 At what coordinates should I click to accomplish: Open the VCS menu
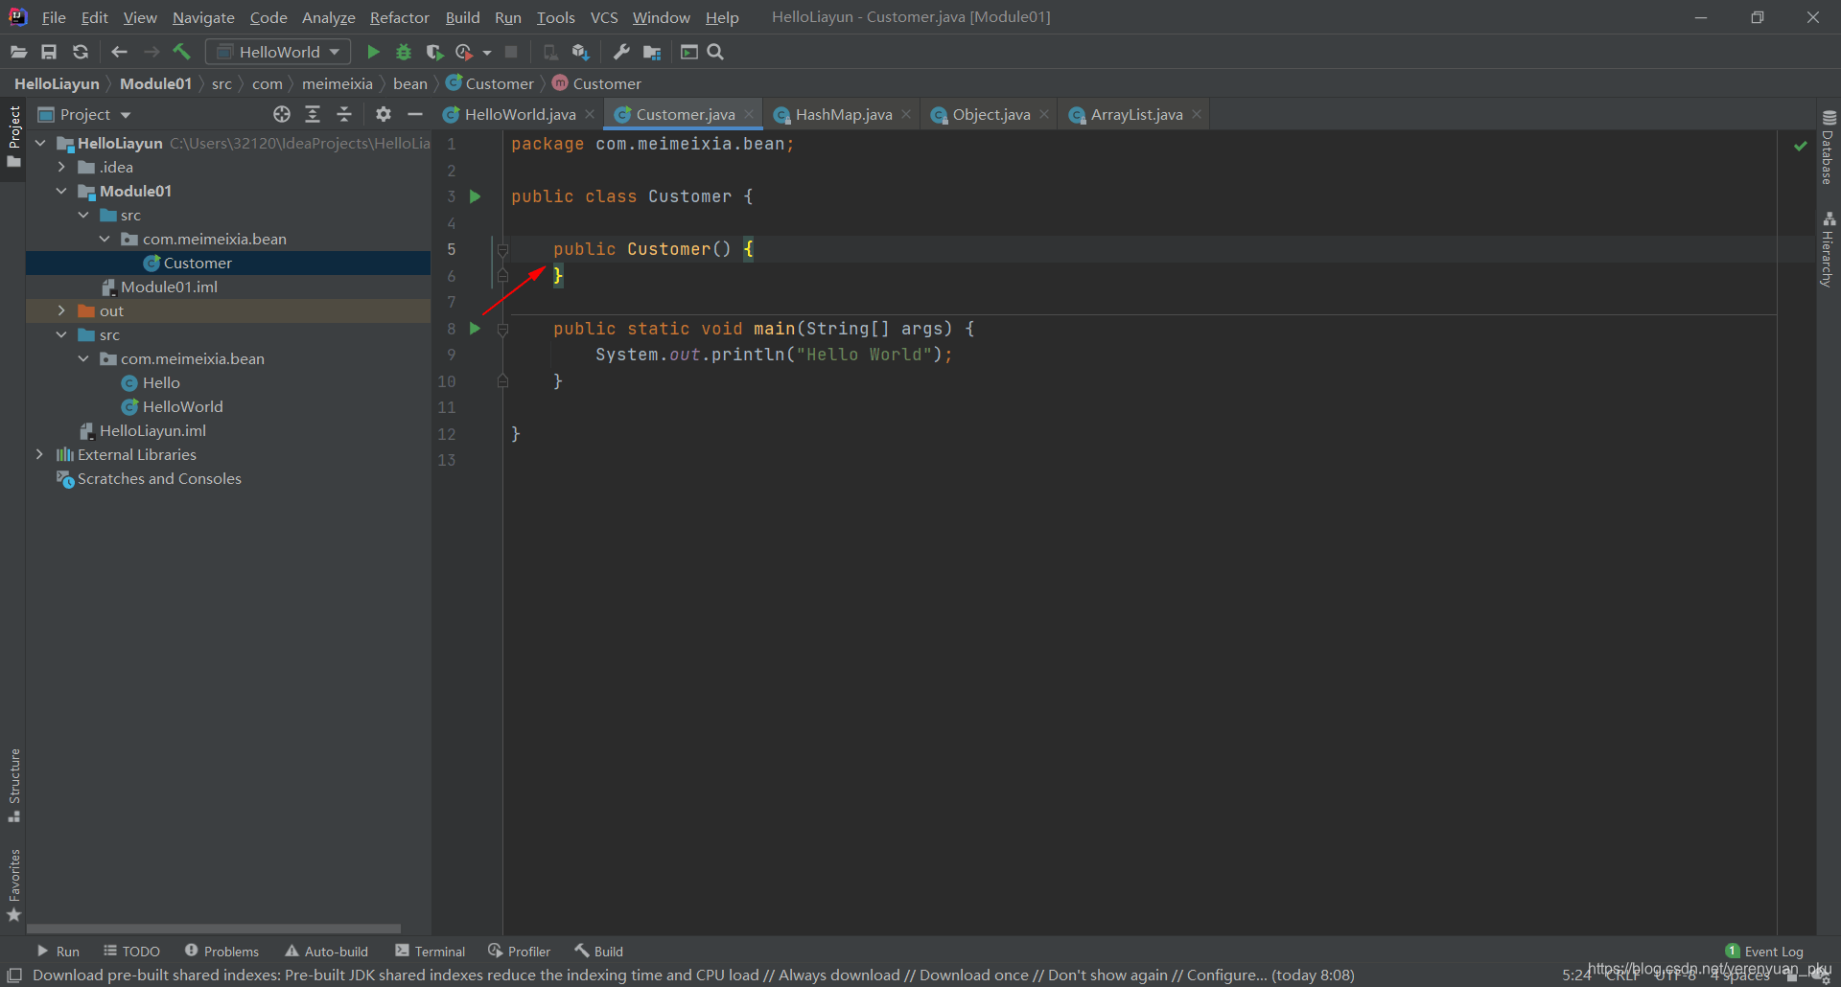point(604,17)
